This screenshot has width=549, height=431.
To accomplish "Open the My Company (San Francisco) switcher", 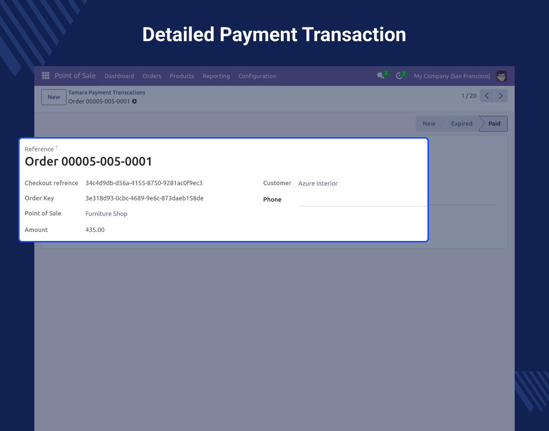I will pos(451,76).
